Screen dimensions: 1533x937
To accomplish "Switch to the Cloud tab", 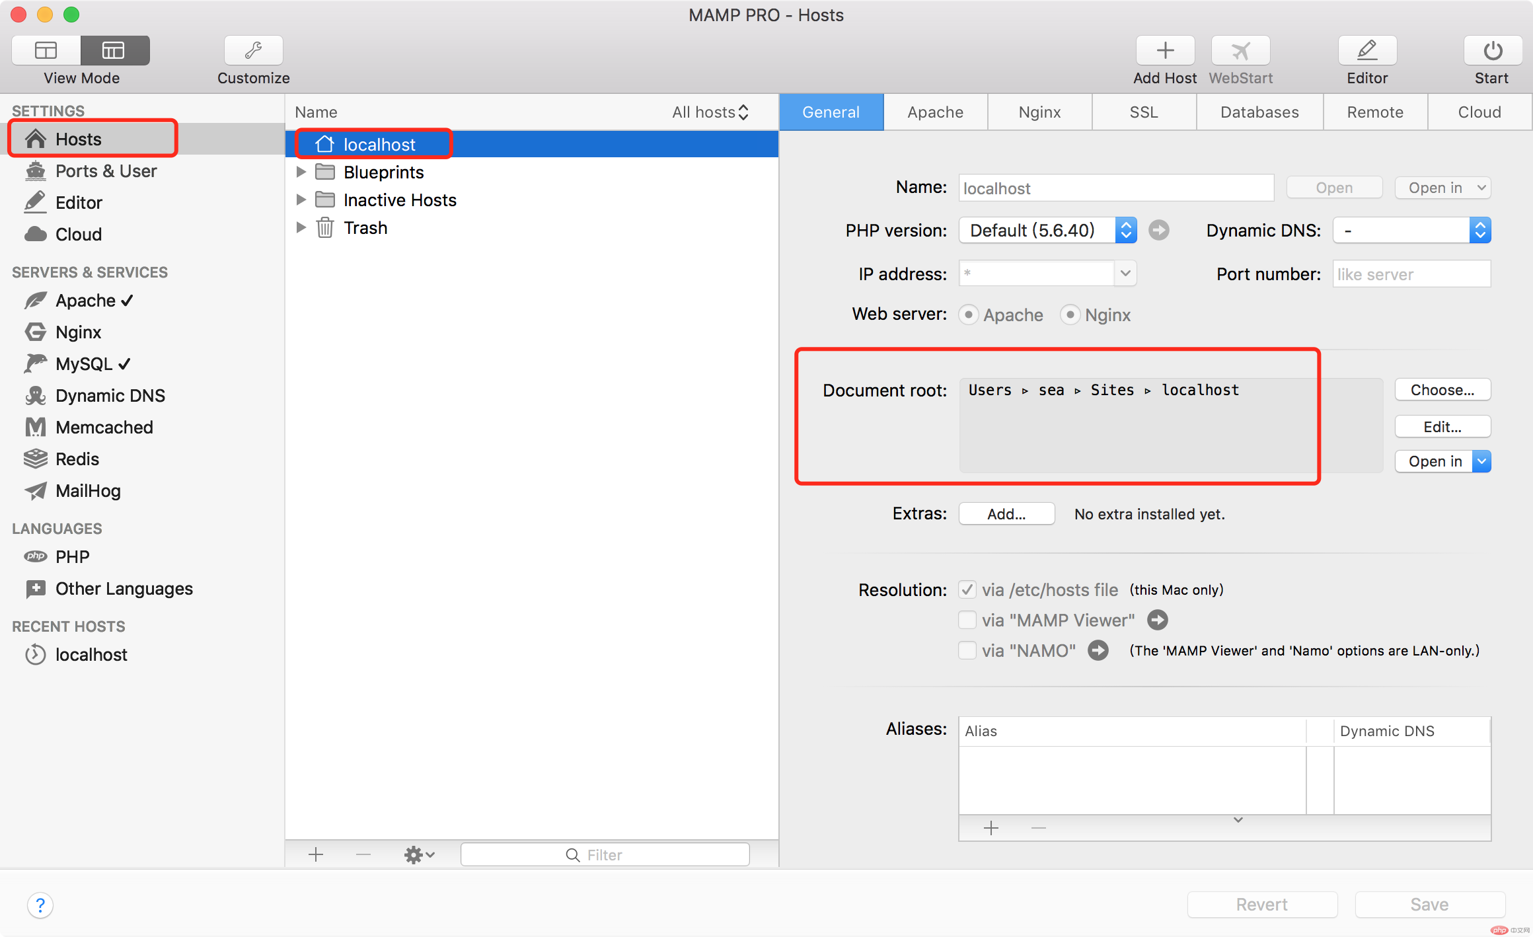I will pos(1480,112).
